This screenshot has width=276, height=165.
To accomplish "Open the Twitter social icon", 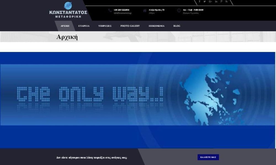I will 205,2.
